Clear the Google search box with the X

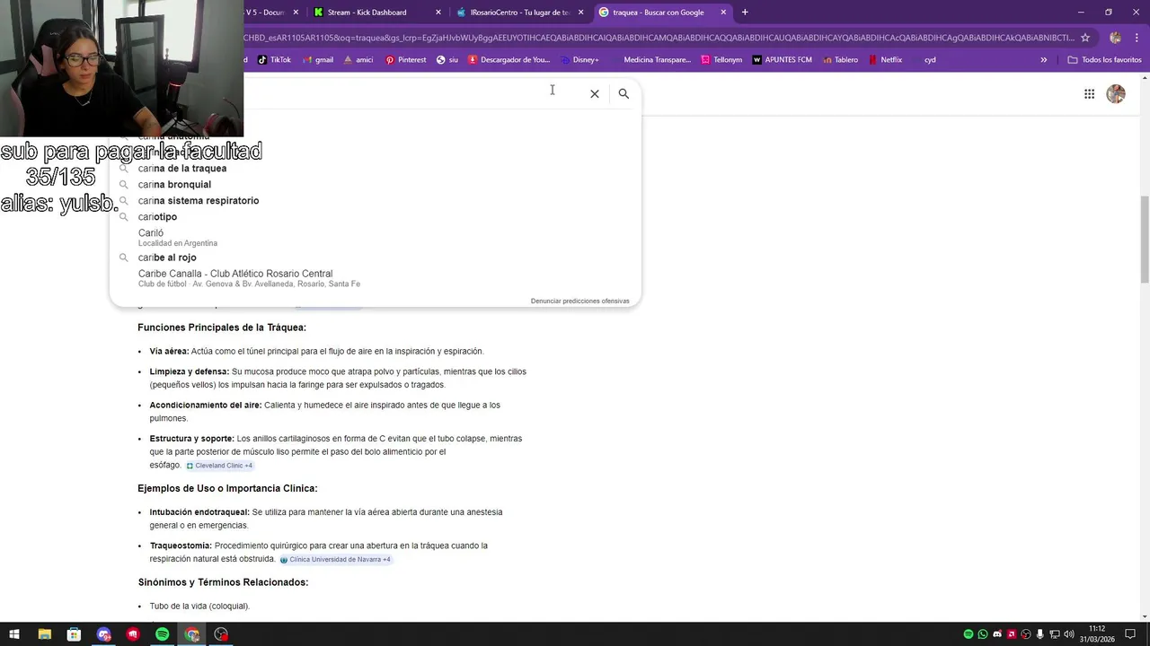click(x=594, y=93)
